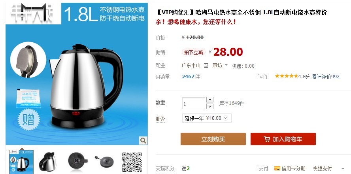
Task: Click the QR code thumbnail
Action: coord(132,162)
